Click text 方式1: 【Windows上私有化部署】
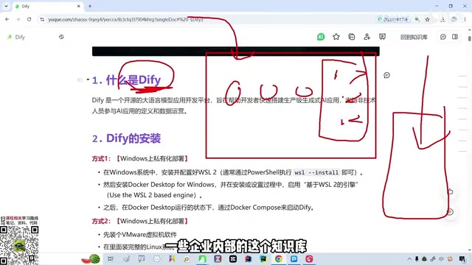Image resolution: width=472 pixels, height=265 pixels. click(140, 158)
